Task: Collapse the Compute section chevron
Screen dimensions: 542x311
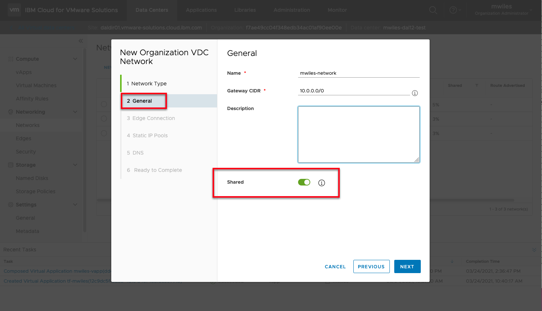Action: click(75, 59)
